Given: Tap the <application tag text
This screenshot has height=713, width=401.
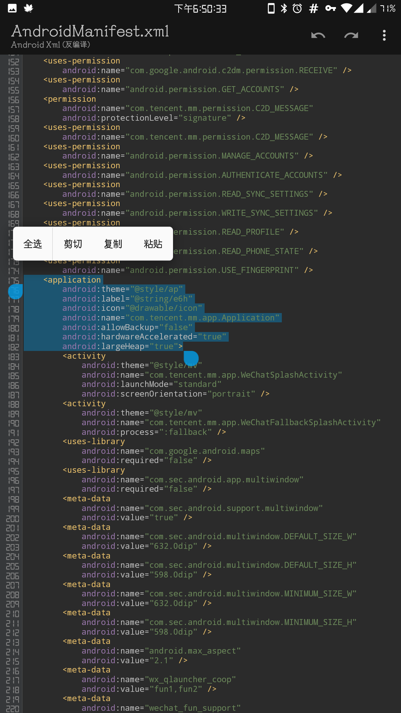Looking at the screenshot, I should coord(72,280).
